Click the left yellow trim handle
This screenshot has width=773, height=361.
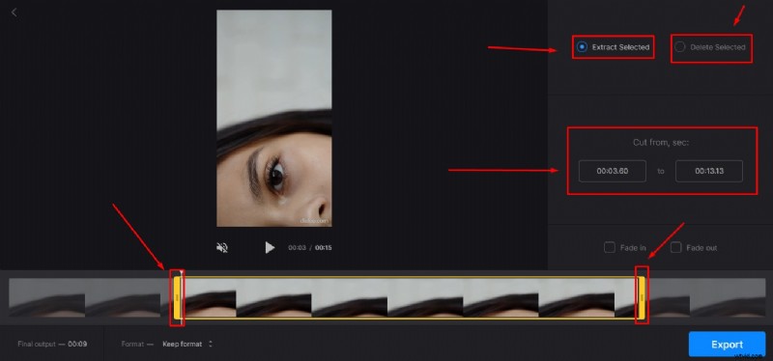pos(178,297)
